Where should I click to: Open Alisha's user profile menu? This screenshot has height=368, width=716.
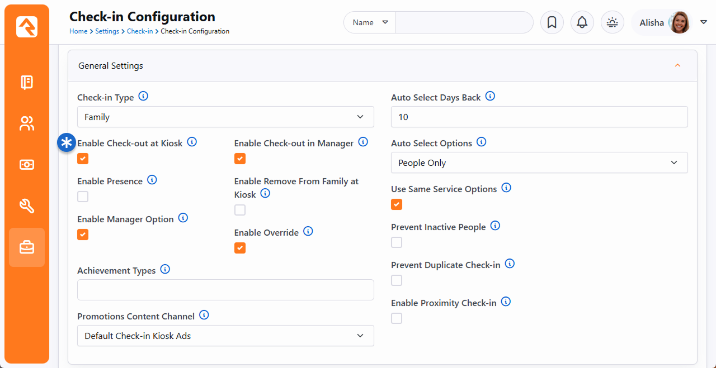point(671,23)
